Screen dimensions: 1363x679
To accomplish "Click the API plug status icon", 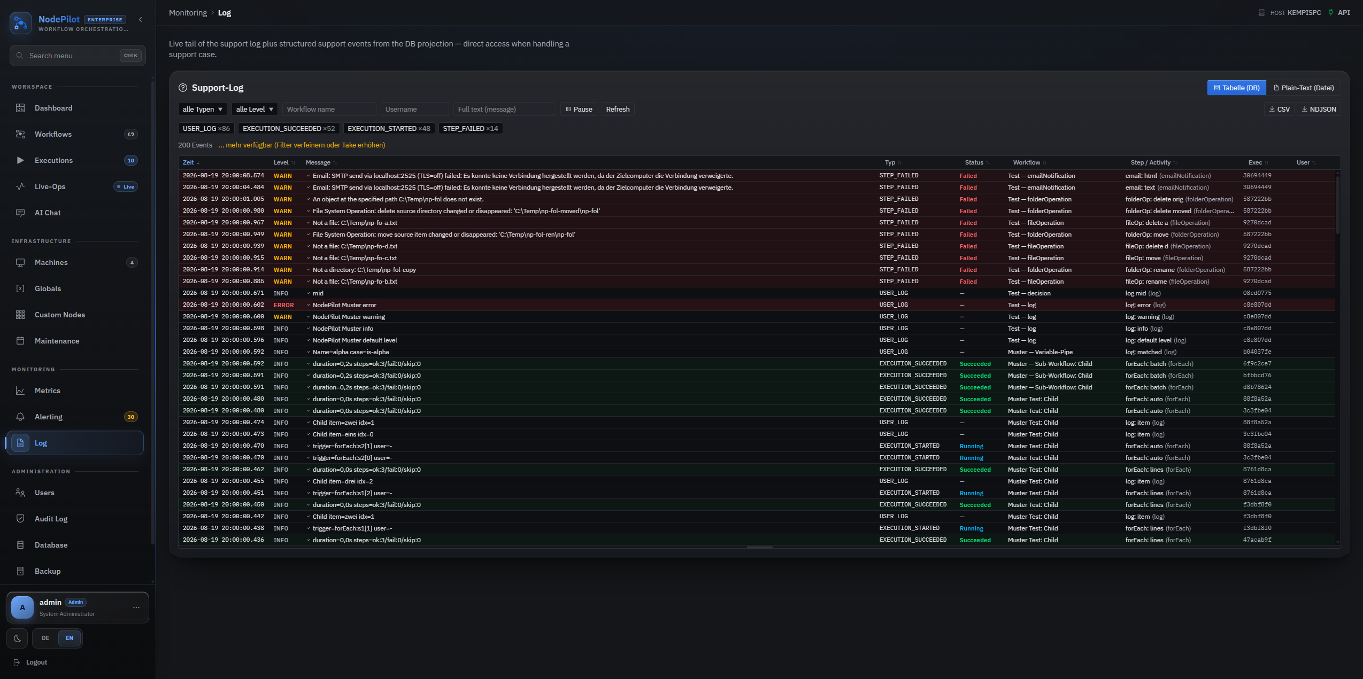I will 1330,12.
